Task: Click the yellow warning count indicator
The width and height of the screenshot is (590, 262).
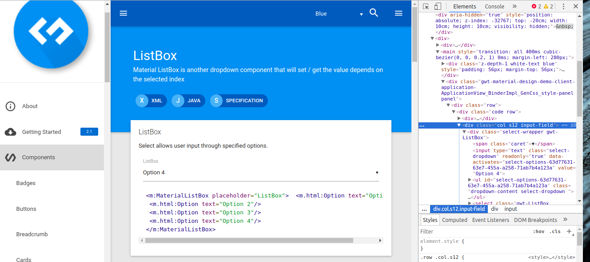Action: click(x=549, y=6)
